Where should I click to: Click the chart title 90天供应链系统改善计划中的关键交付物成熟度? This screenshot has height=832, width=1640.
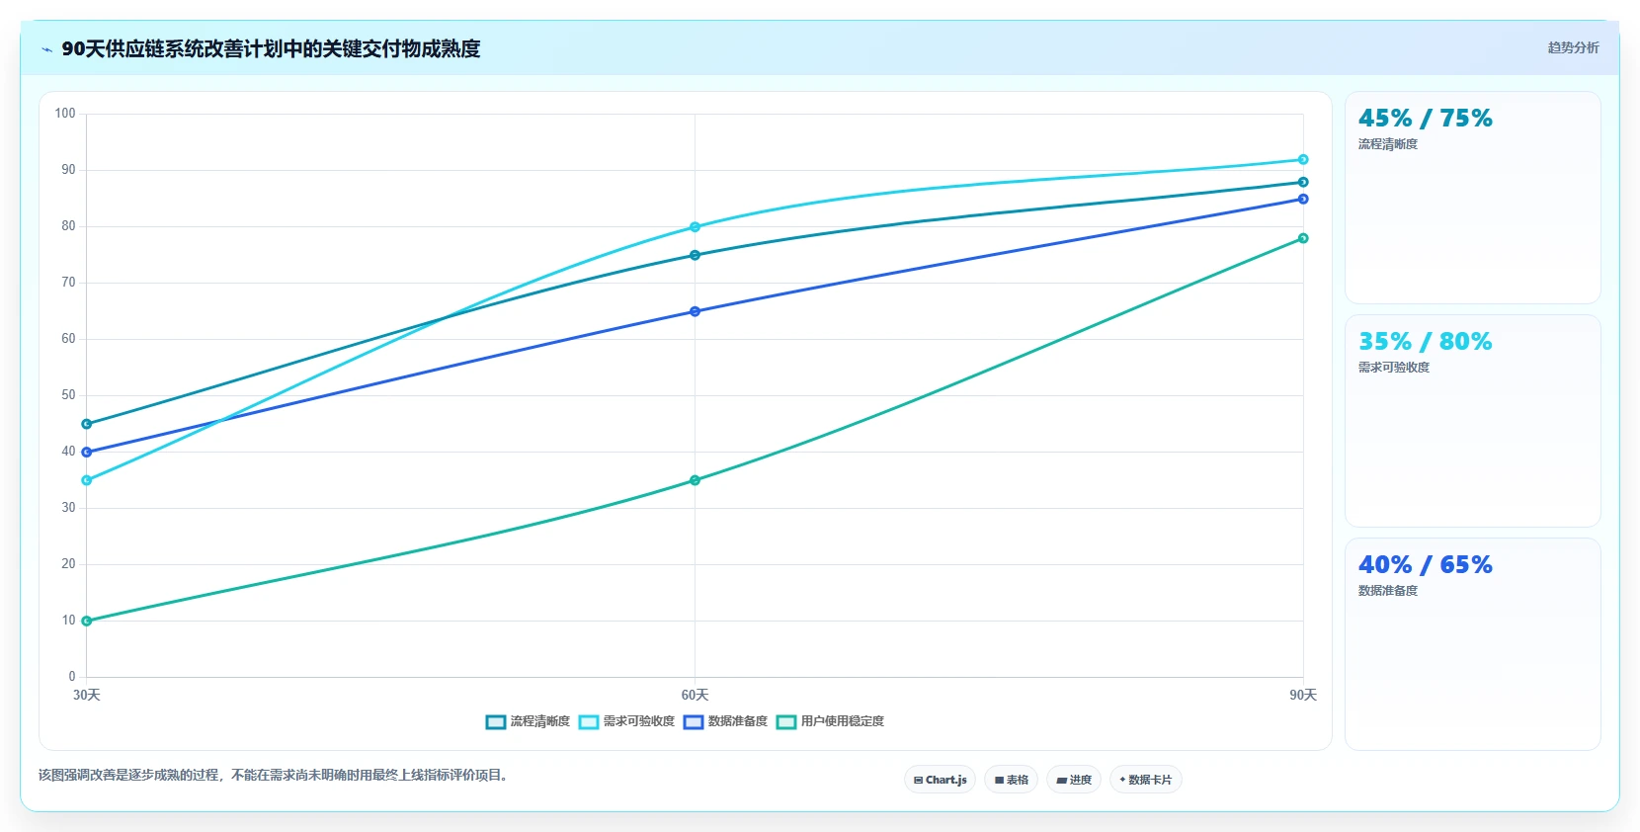(x=271, y=48)
